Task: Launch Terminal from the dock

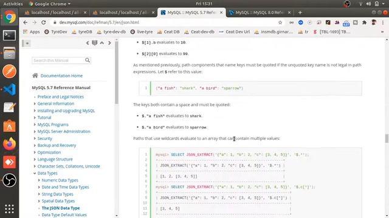Action: pos(10,35)
